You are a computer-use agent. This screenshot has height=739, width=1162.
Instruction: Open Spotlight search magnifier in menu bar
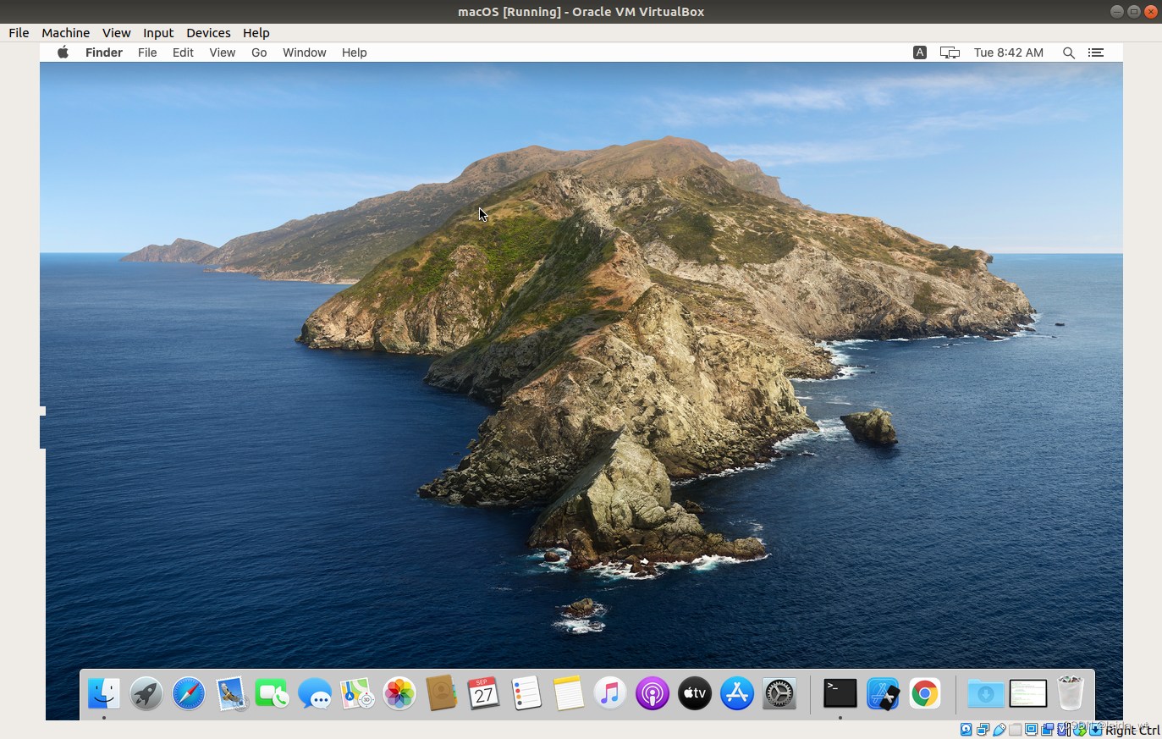tap(1069, 52)
